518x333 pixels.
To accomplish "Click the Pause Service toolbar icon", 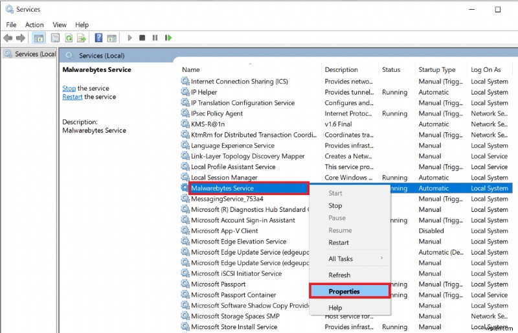I will pos(155,38).
